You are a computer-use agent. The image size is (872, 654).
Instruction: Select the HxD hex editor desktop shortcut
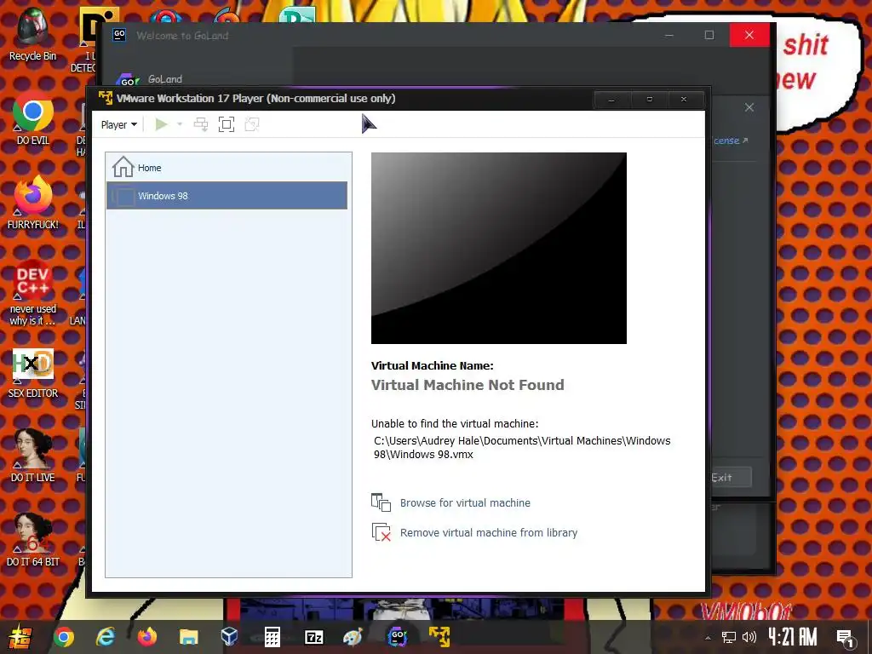tap(33, 373)
